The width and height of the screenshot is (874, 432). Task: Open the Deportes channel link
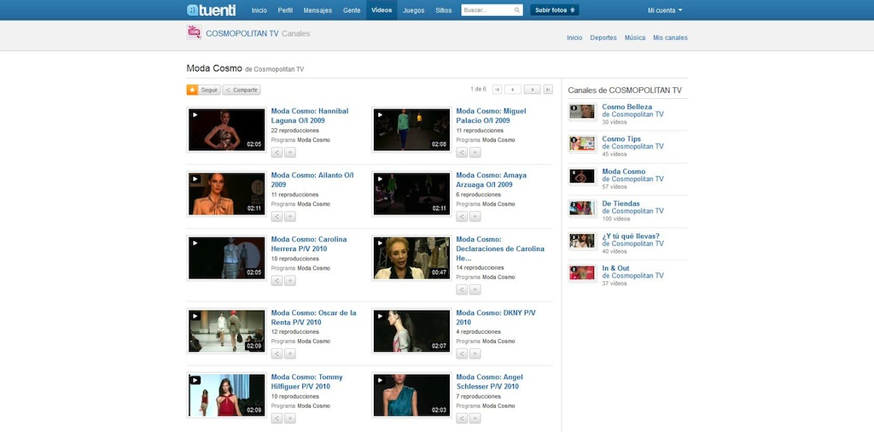point(603,38)
